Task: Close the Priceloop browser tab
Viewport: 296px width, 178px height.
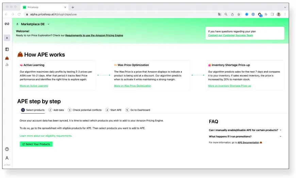Action: coord(65,7)
